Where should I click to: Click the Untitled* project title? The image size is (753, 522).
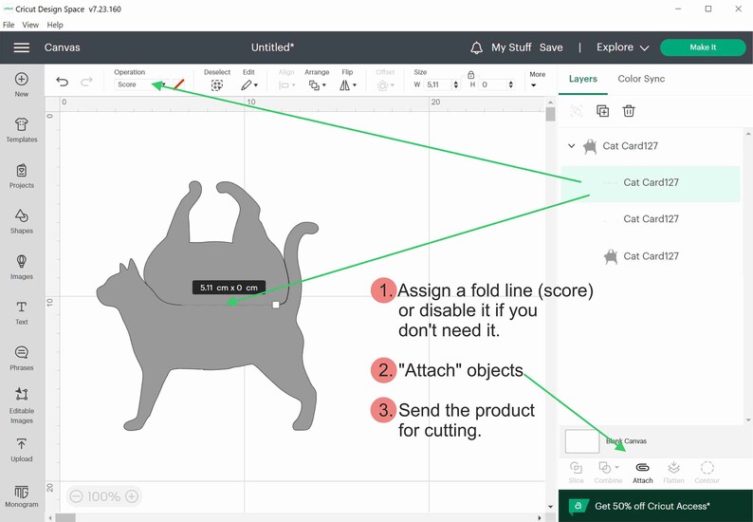point(272,47)
